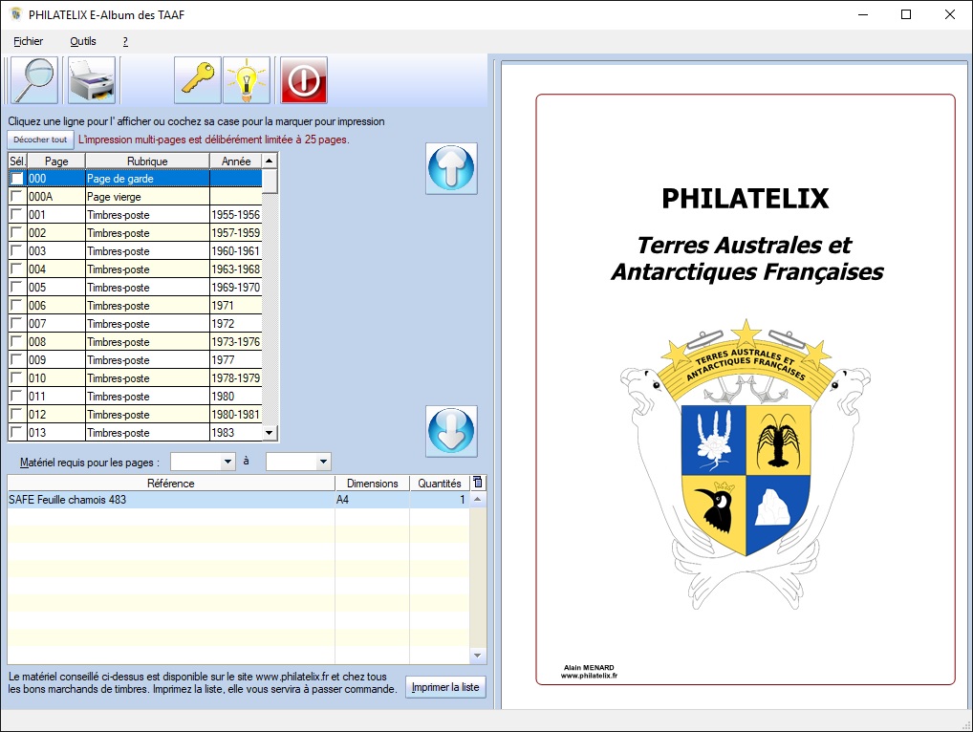The width and height of the screenshot is (973, 732).
Task: Click the 'Décocher tout' button
Action: pos(40,140)
